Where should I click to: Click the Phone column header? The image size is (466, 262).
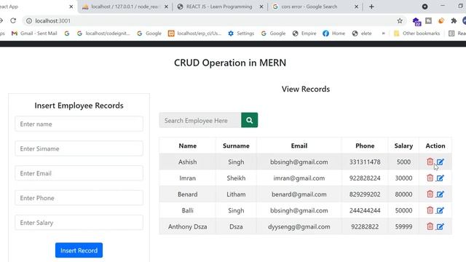click(x=365, y=146)
